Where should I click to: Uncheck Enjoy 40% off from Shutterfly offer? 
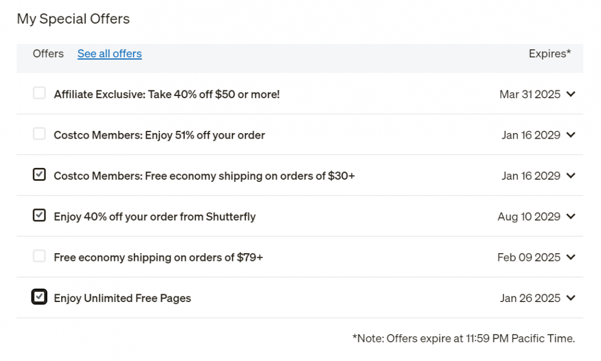click(x=39, y=215)
